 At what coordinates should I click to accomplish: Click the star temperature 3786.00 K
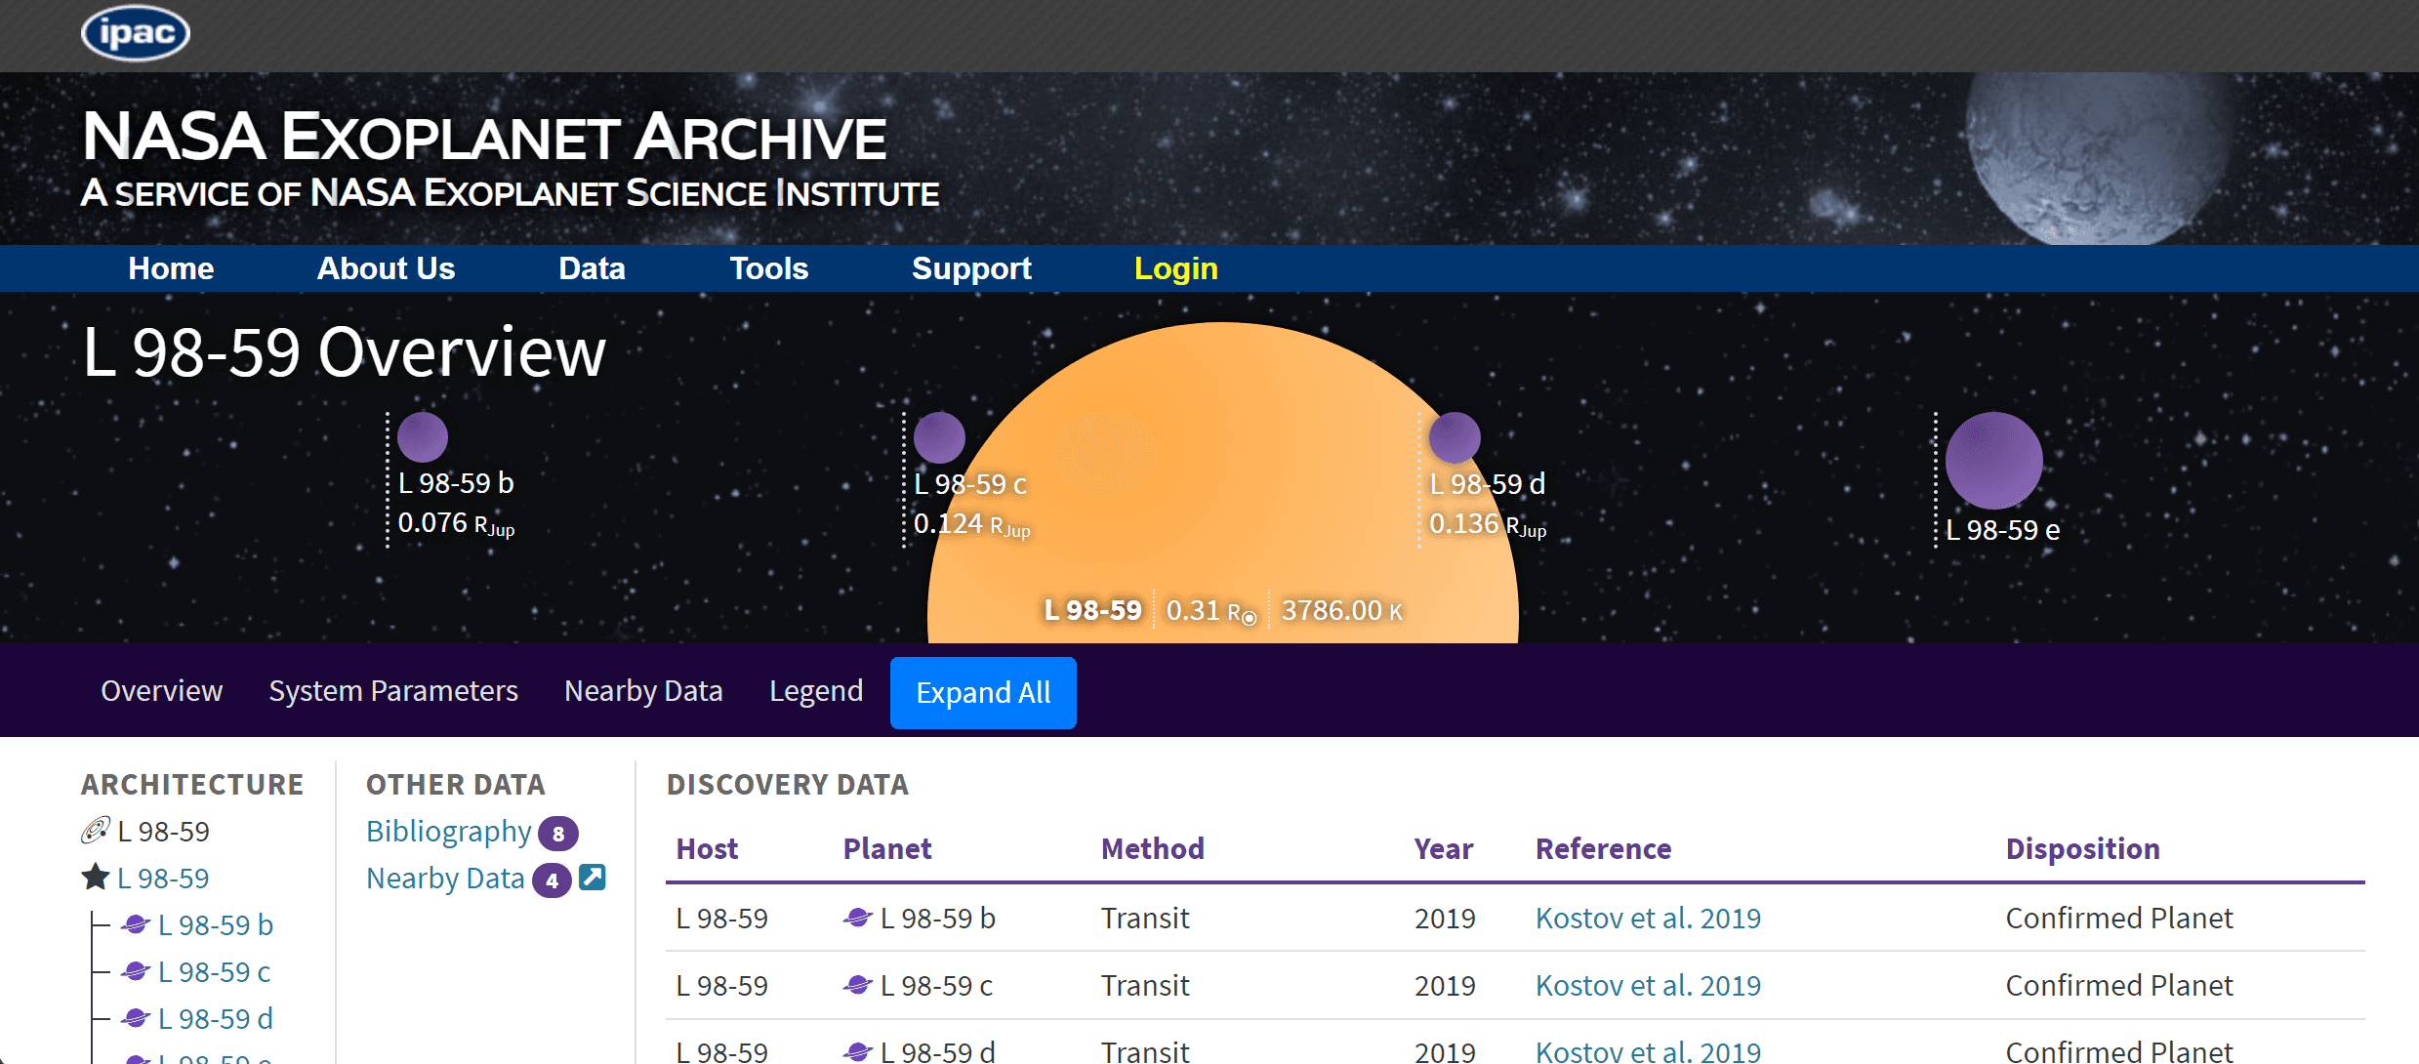1342,610
